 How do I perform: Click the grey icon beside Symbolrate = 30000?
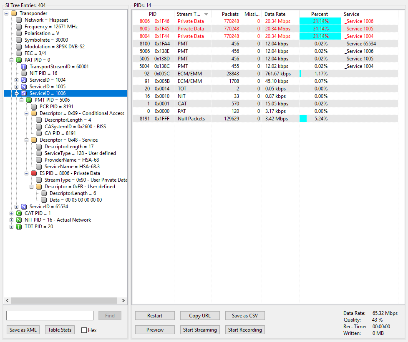[x=19, y=40]
